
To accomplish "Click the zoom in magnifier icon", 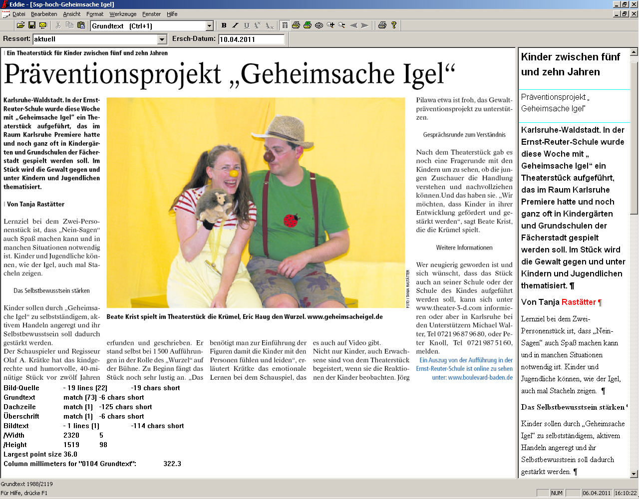I will [x=330, y=25].
